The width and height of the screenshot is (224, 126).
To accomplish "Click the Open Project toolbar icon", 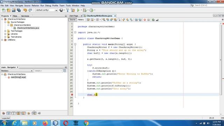I will [x=14, y=10].
